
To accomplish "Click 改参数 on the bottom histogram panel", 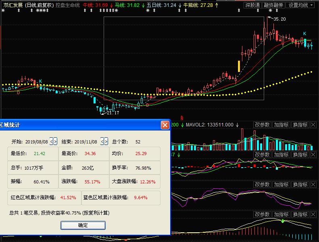I will click(262, 215).
